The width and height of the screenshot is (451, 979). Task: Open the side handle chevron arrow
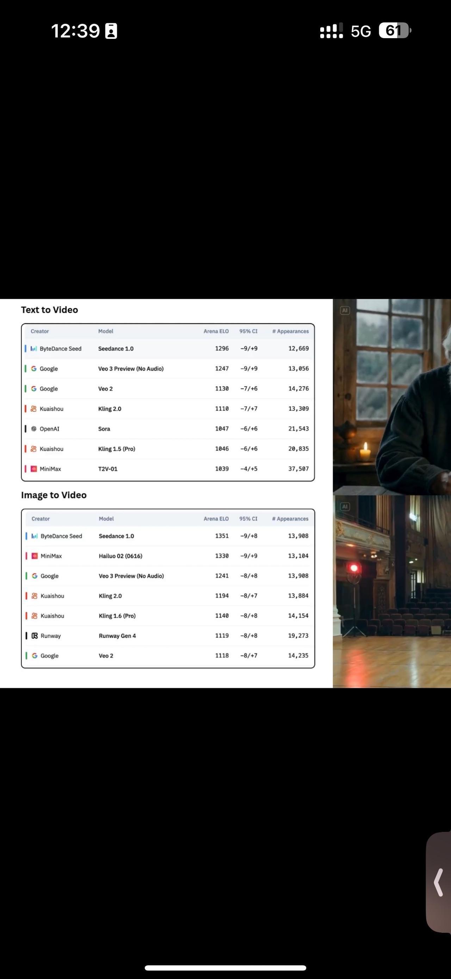(438, 882)
